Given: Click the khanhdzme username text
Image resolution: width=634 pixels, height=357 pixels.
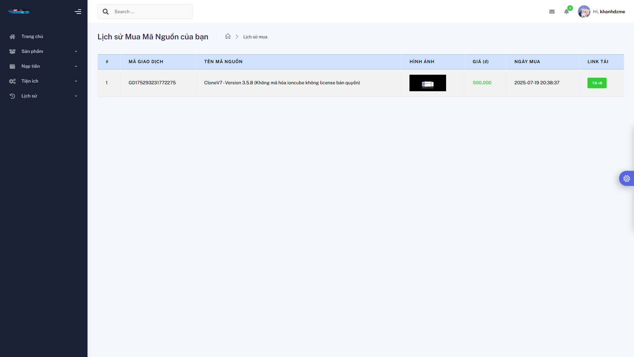Looking at the screenshot, I should (x=612, y=12).
